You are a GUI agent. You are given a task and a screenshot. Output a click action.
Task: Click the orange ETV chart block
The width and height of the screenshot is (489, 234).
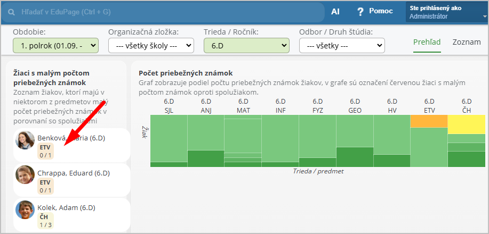429,121
